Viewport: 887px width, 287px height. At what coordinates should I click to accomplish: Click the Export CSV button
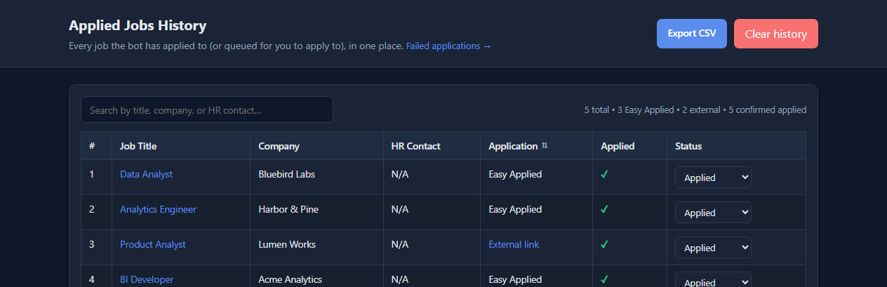[692, 34]
